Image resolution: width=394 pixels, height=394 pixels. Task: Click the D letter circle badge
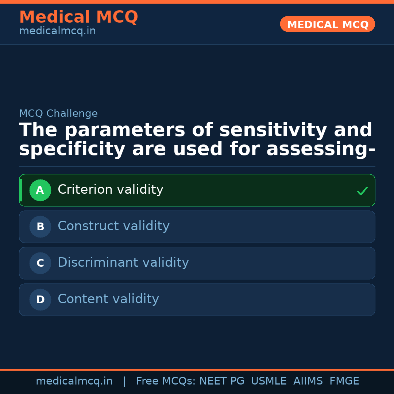pyautogui.click(x=40, y=300)
